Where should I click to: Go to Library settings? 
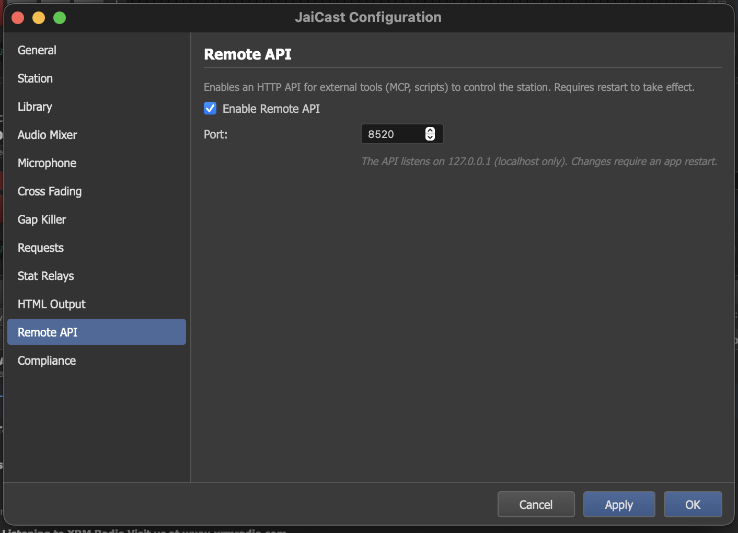97,107
